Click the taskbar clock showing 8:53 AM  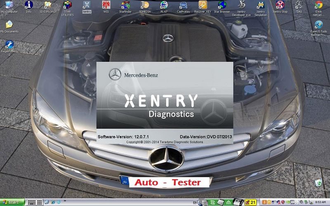click(321, 202)
